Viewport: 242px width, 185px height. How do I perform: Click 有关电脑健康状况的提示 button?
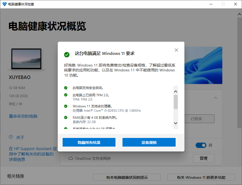point(127,177)
